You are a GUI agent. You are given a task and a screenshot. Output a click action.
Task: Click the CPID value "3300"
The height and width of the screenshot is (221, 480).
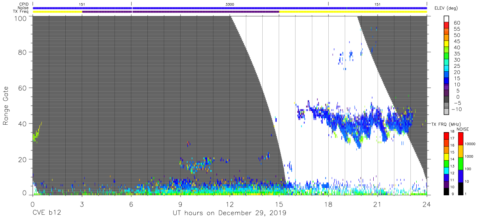click(x=230, y=4)
